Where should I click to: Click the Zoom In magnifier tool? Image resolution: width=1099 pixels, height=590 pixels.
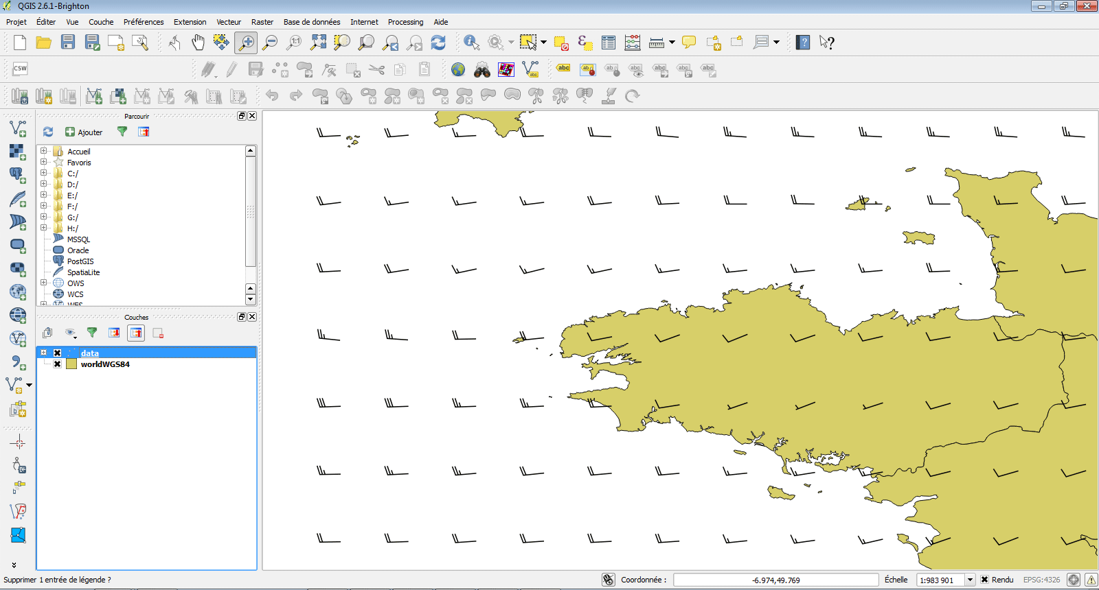(246, 43)
